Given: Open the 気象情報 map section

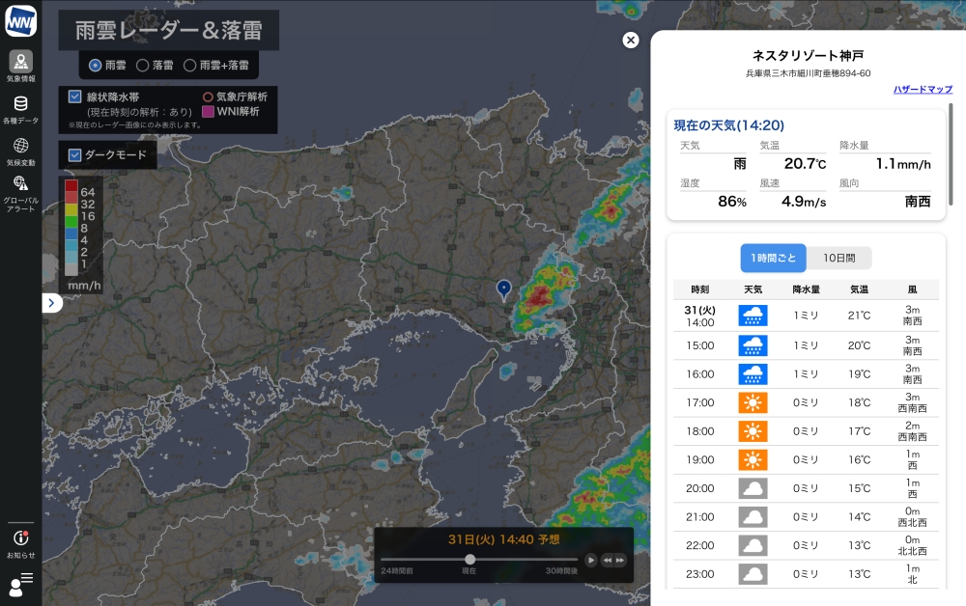Looking at the screenshot, I should [20, 66].
